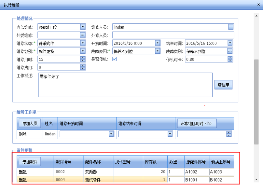Open the 维修人员 picker ellipsis button
Screen dimensions: 263x192
231,27
